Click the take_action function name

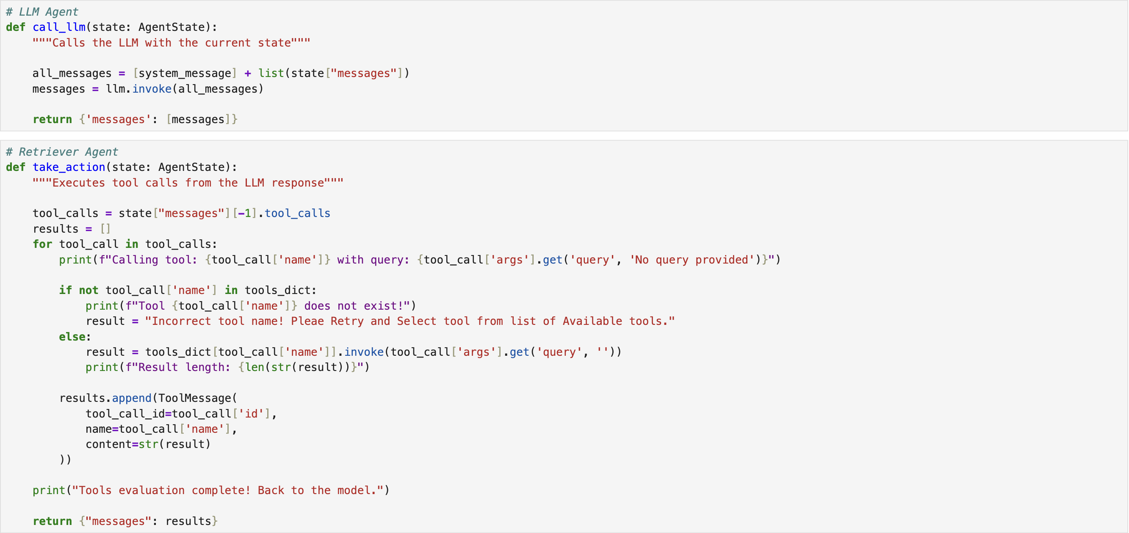pyautogui.click(x=69, y=167)
